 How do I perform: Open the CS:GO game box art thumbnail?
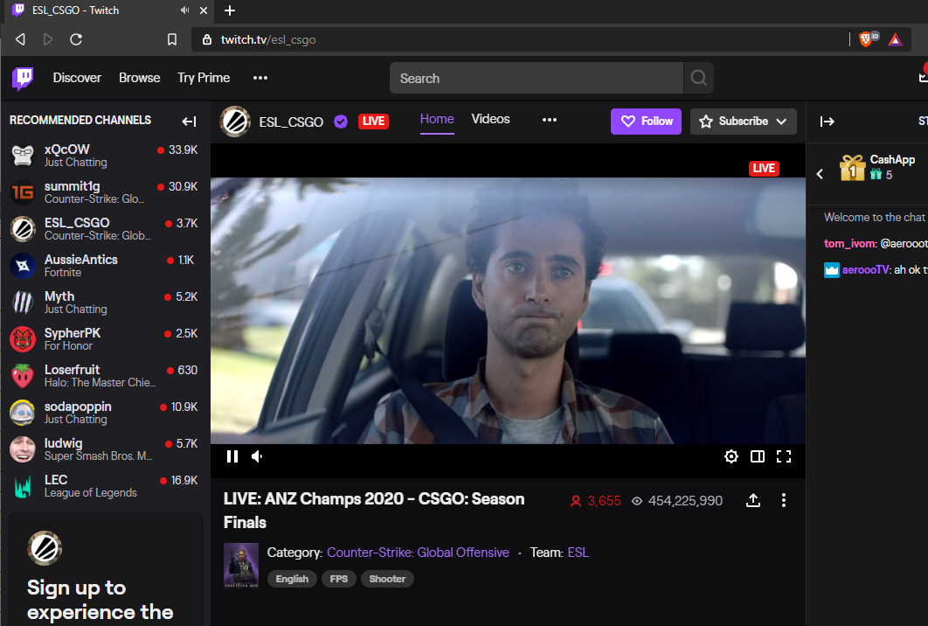(x=241, y=565)
